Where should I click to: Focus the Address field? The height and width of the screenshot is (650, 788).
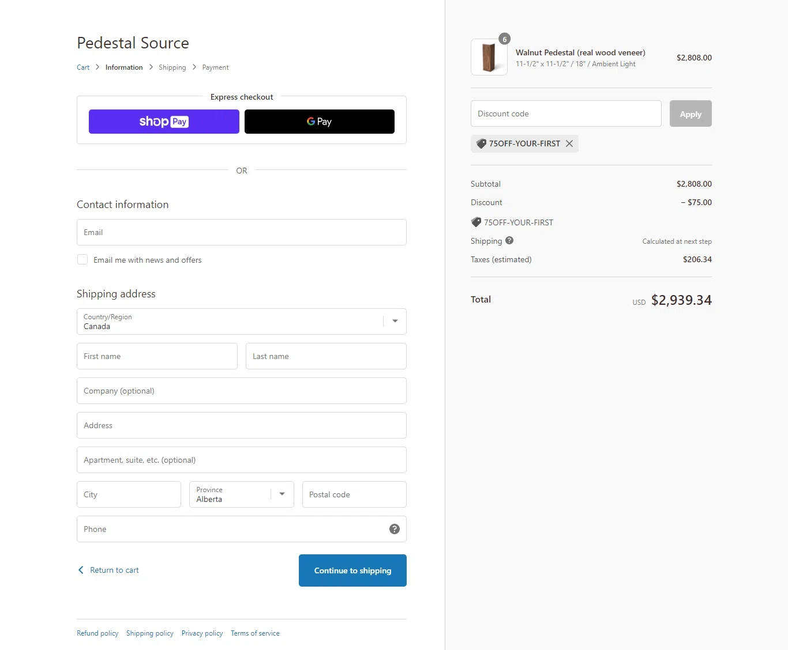pos(242,425)
